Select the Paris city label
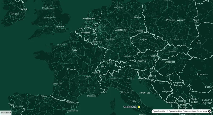 pos(74,50)
